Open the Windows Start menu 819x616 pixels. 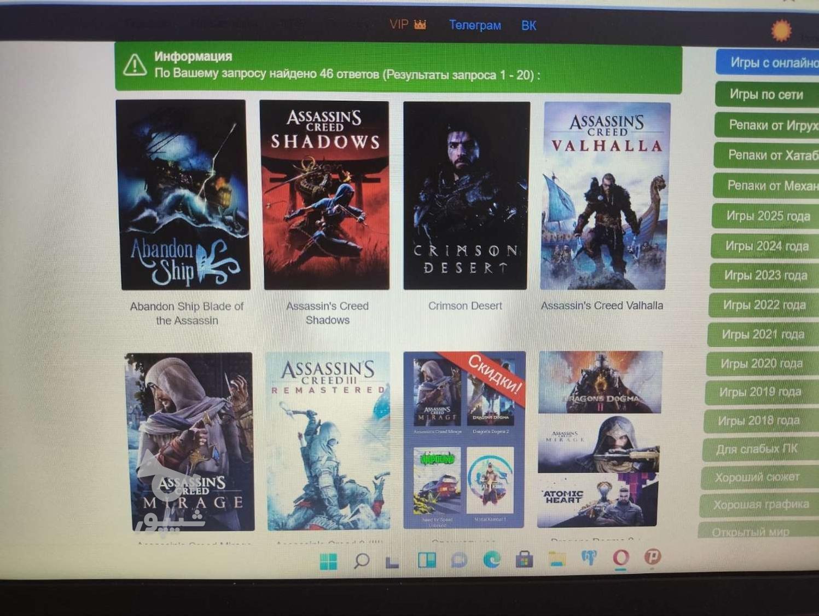point(328,561)
